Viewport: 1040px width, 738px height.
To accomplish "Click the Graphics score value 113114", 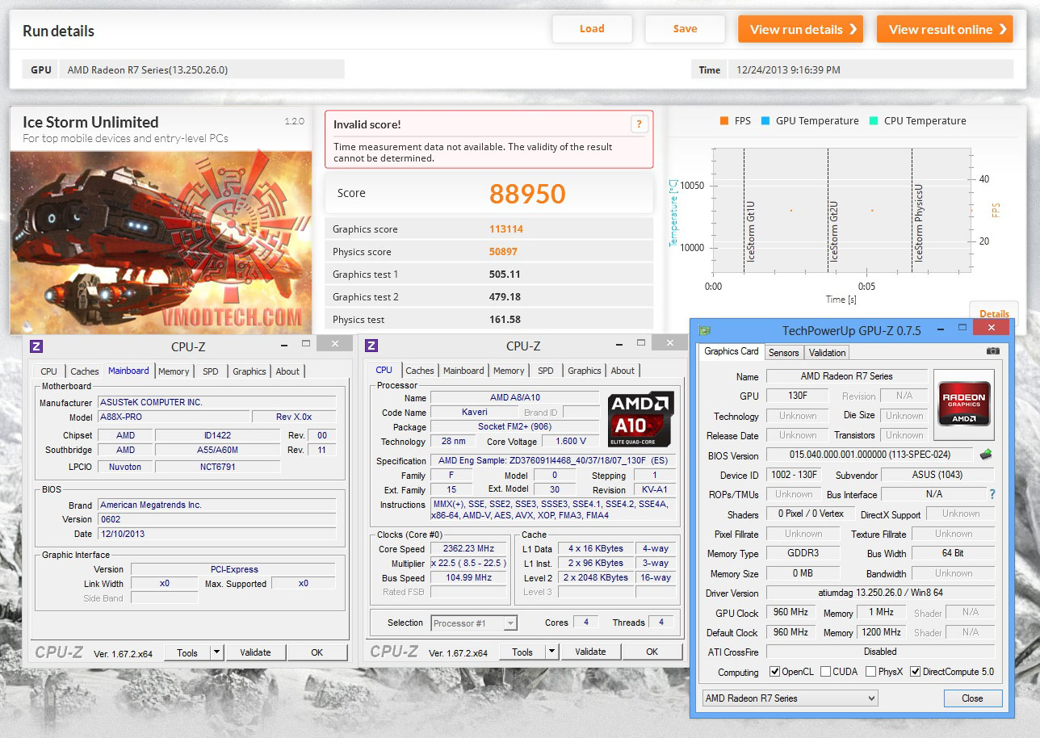I will coord(506,229).
